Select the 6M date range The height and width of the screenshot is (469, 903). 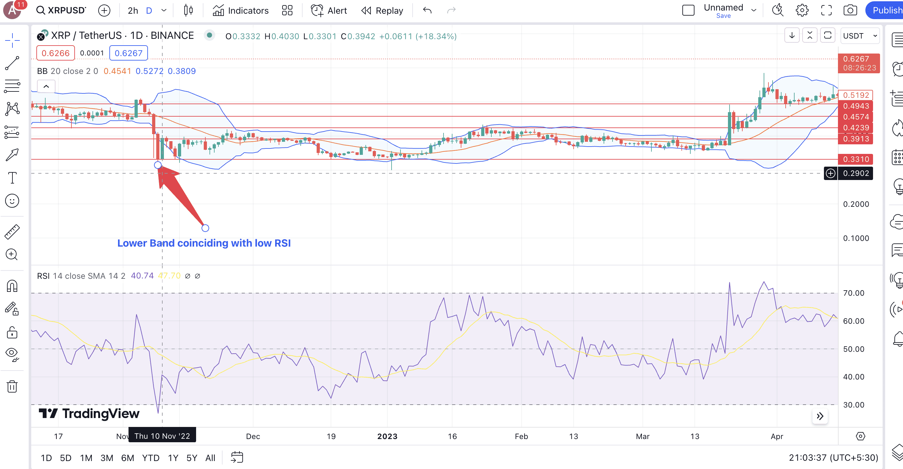pos(128,458)
